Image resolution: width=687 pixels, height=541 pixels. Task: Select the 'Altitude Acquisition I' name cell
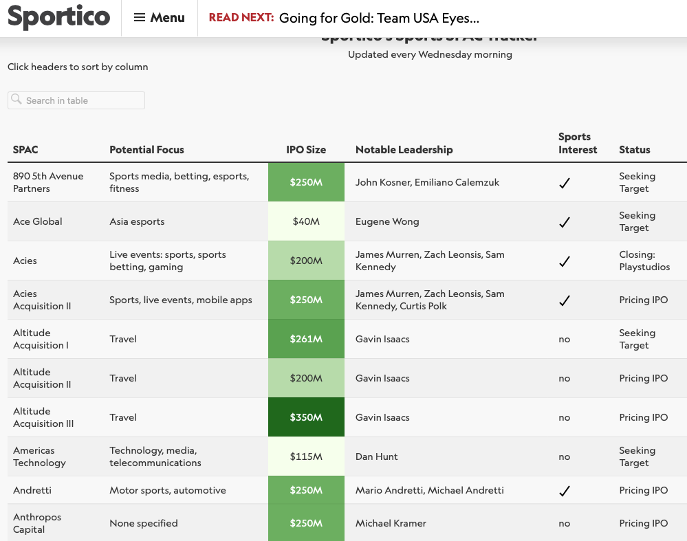pos(41,339)
